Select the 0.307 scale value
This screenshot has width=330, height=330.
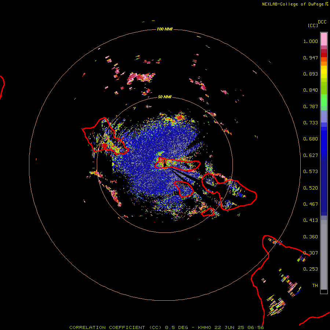311,253
